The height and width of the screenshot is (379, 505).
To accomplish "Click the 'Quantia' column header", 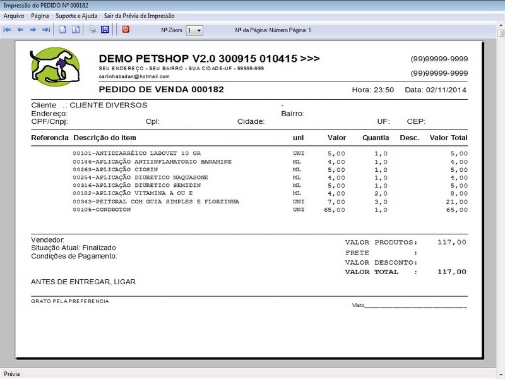I will (376, 138).
